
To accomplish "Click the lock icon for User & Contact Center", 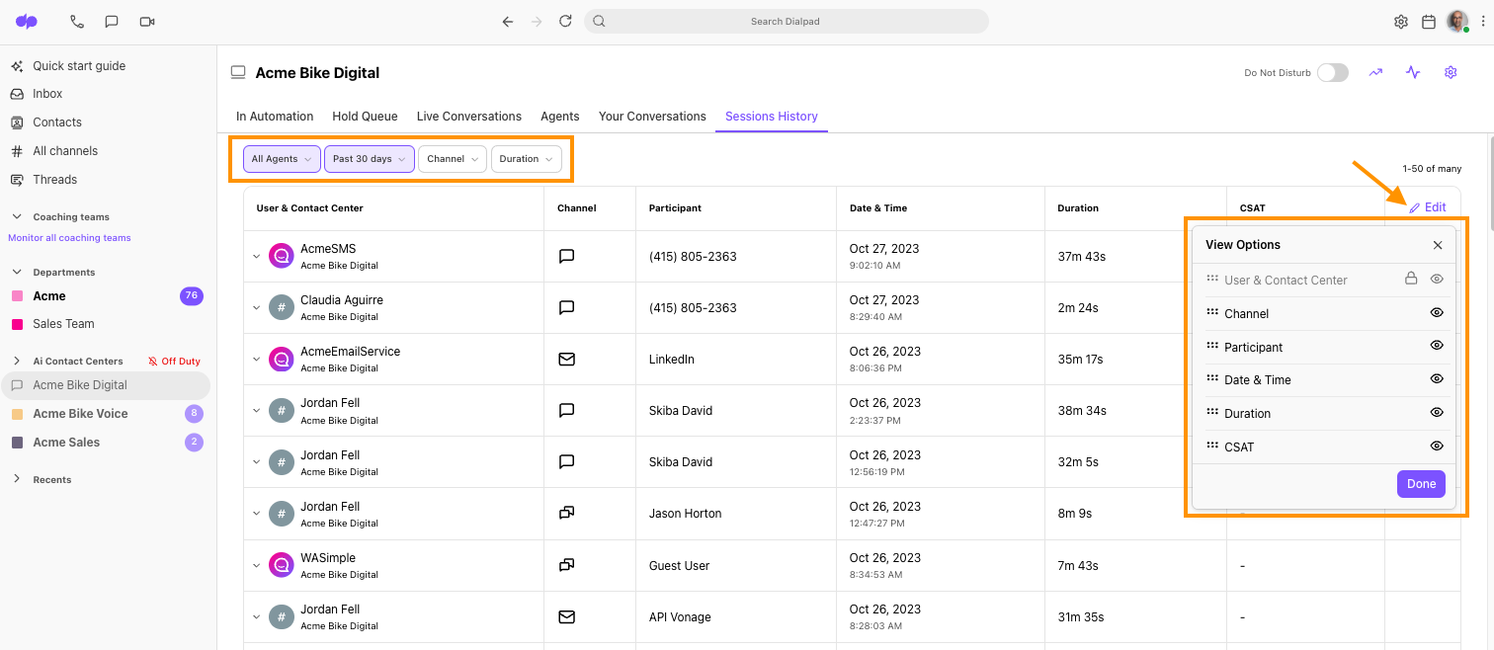I will click(x=1412, y=279).
